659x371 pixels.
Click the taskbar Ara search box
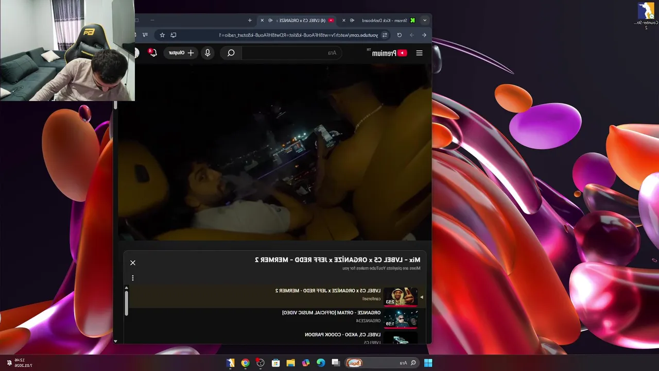[x=381, y=363]
